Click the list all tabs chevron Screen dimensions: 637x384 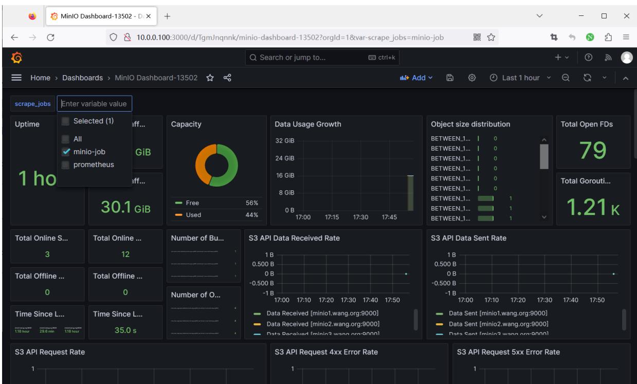pos(539,16)
